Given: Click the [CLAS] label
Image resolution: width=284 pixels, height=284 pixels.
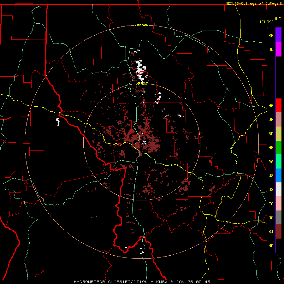Looking at the screenshot, I should [x=267, y=22].
